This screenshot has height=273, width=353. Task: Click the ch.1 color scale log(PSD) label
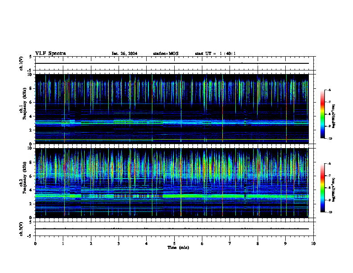tap(334, 116)
